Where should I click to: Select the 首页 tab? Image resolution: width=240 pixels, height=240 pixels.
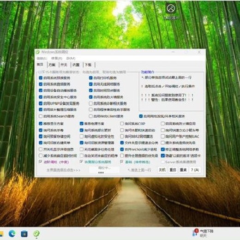(40, 65)
